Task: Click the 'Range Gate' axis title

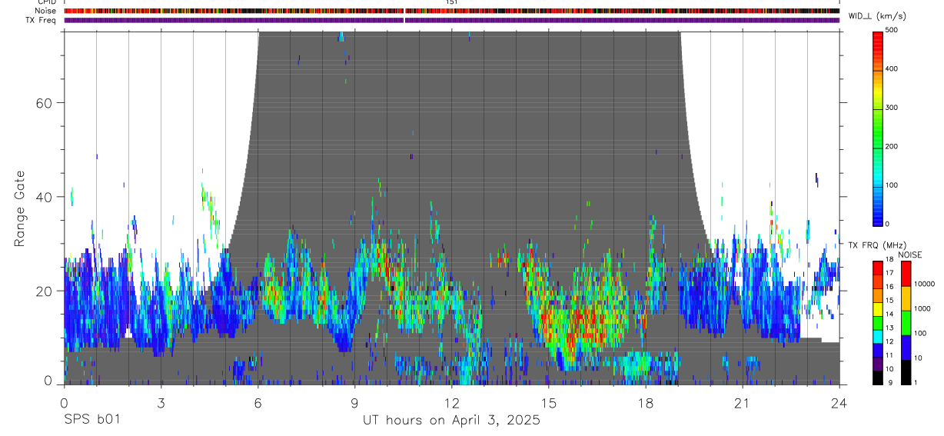Action: (x=18, y=208)
